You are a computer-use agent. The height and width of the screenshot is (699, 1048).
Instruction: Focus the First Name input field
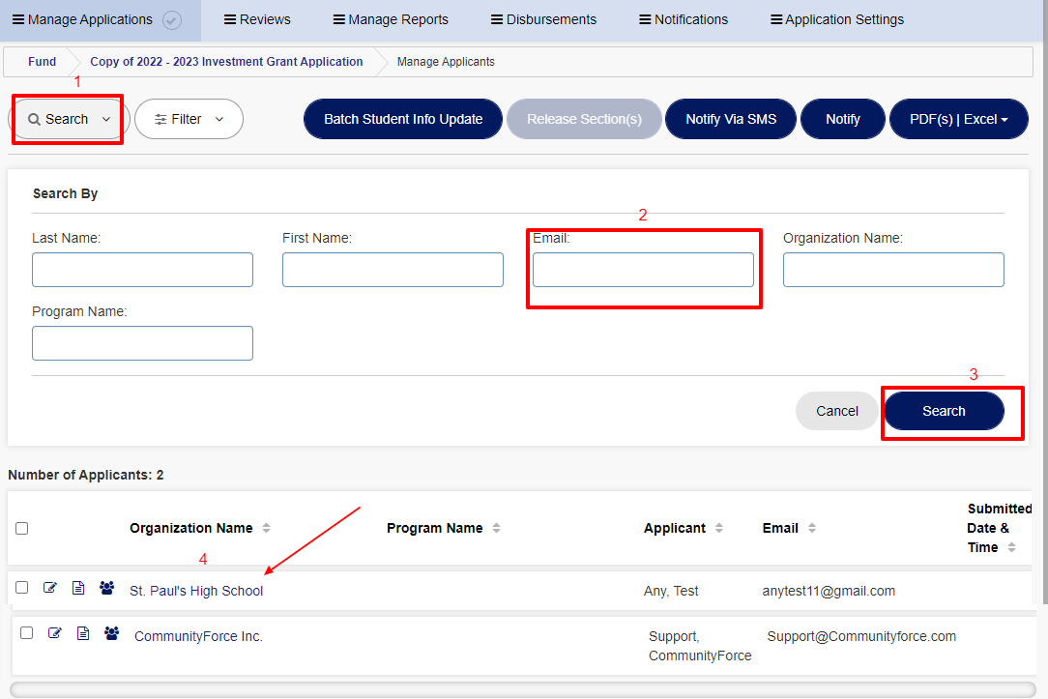click(x=393, y=270)
